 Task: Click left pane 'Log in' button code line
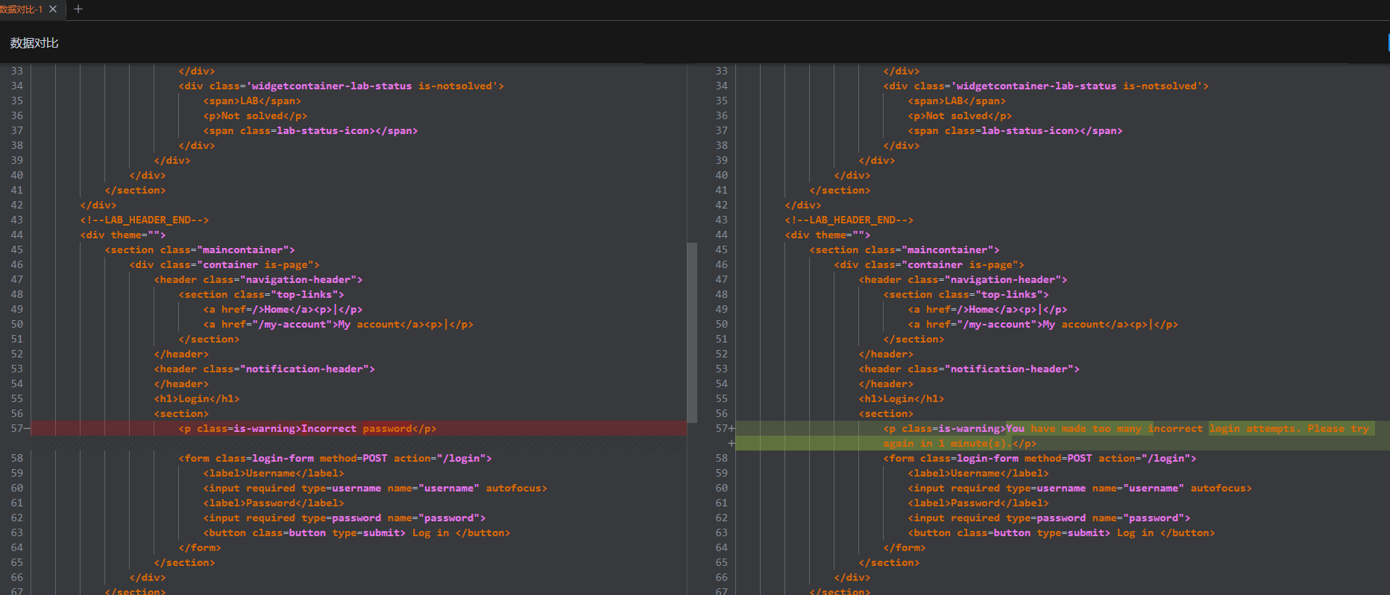pos(356,533)
